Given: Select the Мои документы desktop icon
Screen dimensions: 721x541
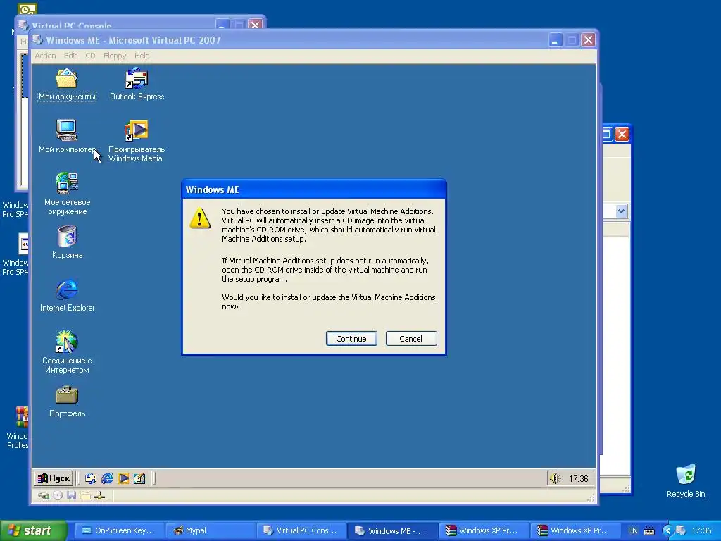Looking at the screenshot, I should pyautogui.click(x=67, y=85).
